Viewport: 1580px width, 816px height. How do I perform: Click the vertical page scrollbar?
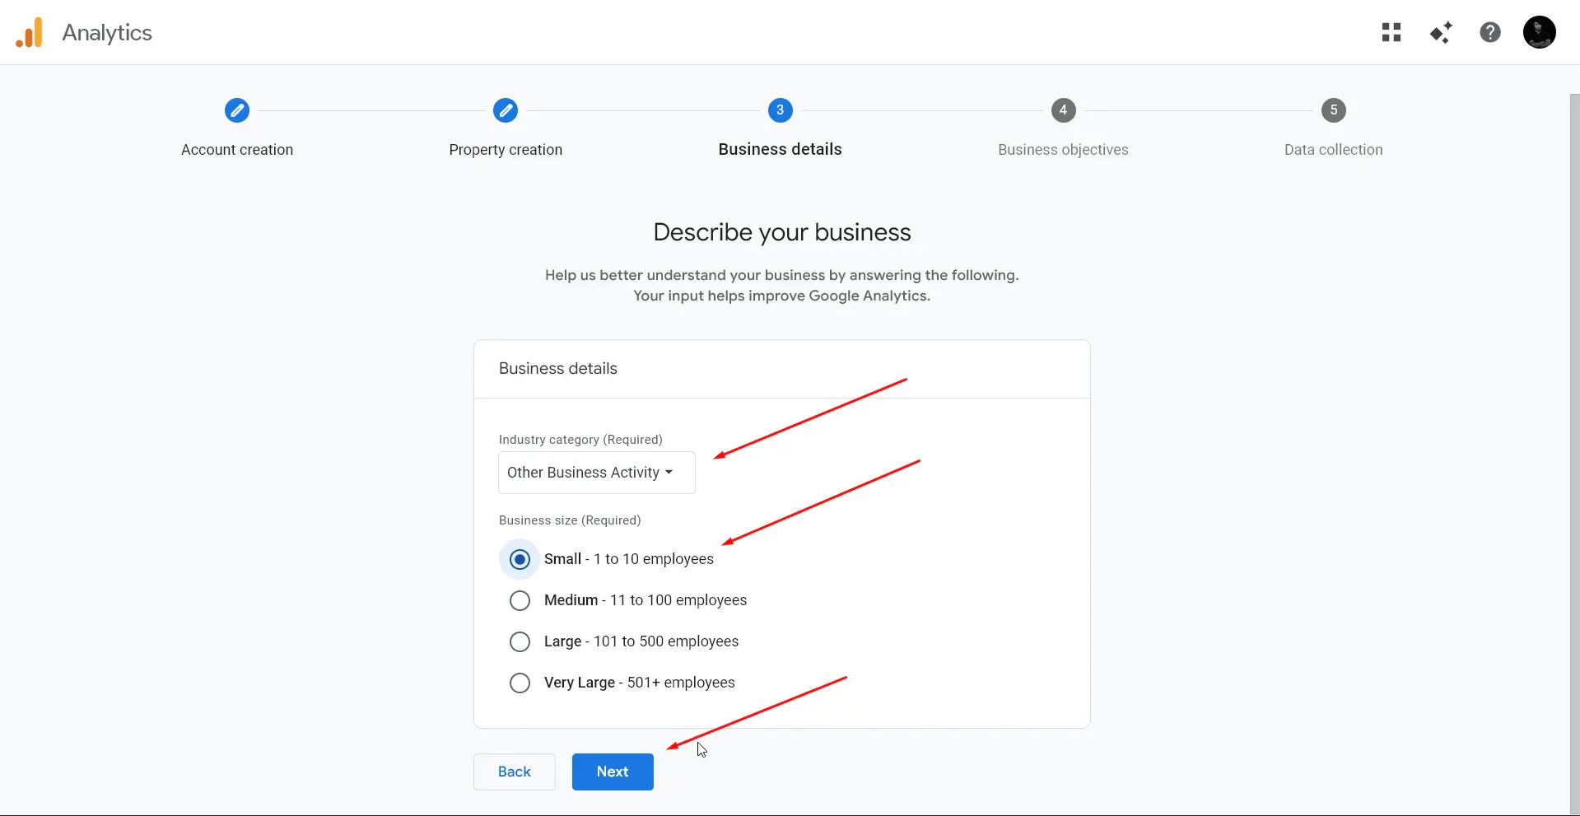(1574, 453)
